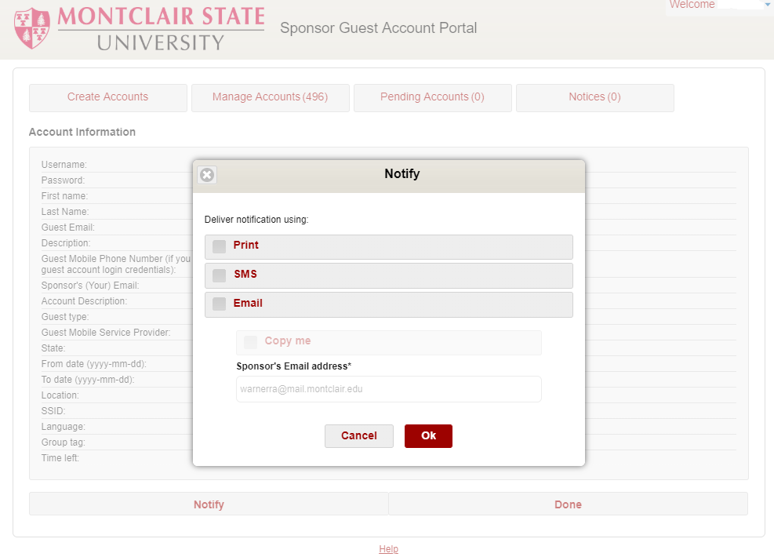Open the Welcome user dropdown arrow

[767, 5]
